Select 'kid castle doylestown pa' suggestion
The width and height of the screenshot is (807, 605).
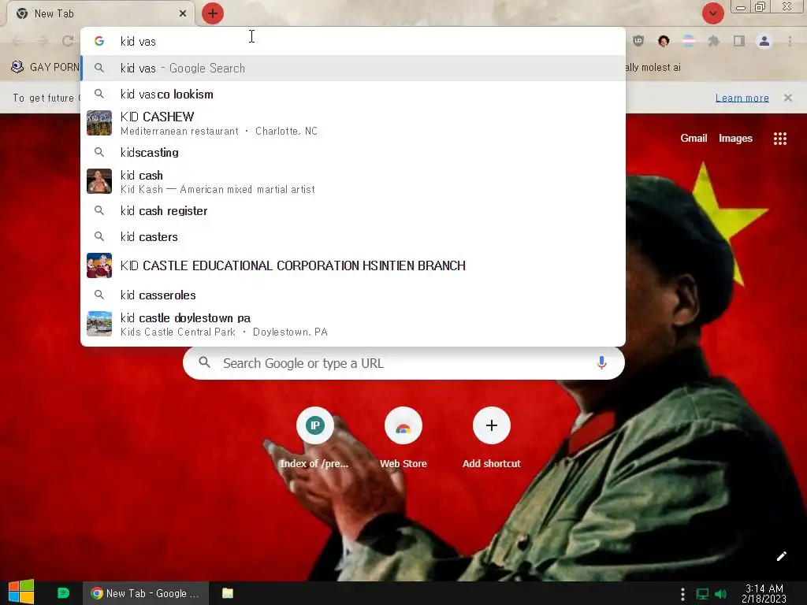pos(353,324)
